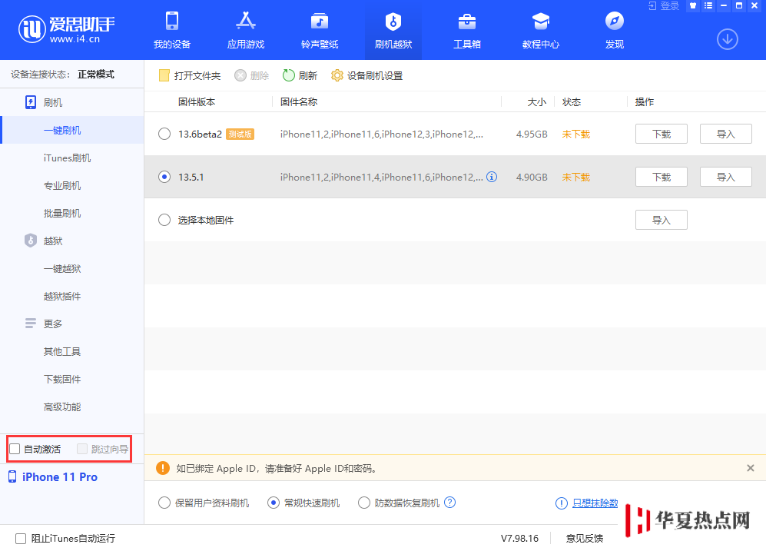Enable the 自动激活 checkbox

(x=15, y=449)
